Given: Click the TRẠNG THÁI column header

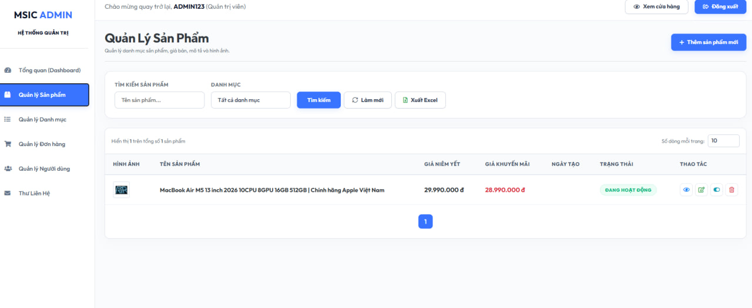Looking at the screenshot, I should point(616,164).
